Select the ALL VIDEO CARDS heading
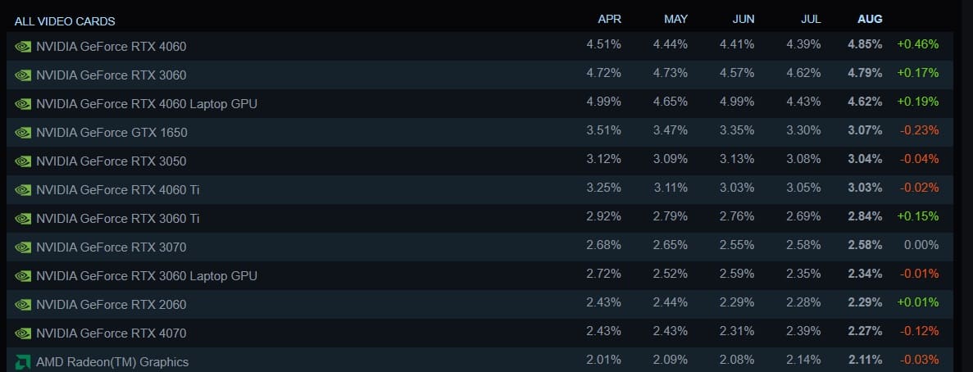This screenshot has width=973, height=372. coord(65,21)
